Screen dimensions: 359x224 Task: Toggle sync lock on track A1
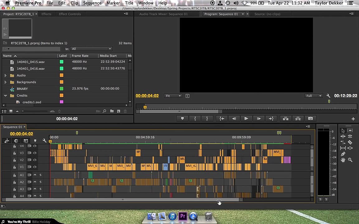(x=29, y=175)
